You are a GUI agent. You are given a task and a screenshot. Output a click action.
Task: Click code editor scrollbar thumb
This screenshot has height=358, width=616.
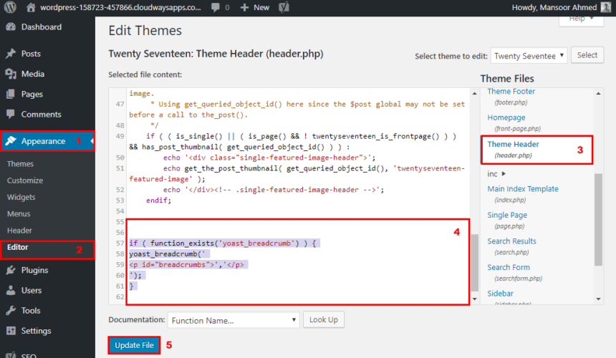click(475, 262)
